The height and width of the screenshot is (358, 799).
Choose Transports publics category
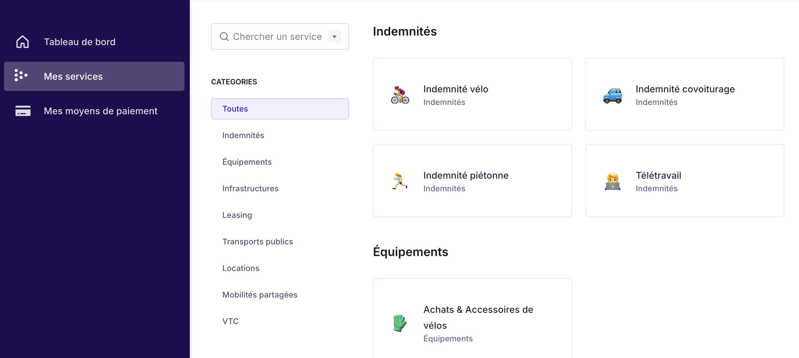tap(257, 242)
